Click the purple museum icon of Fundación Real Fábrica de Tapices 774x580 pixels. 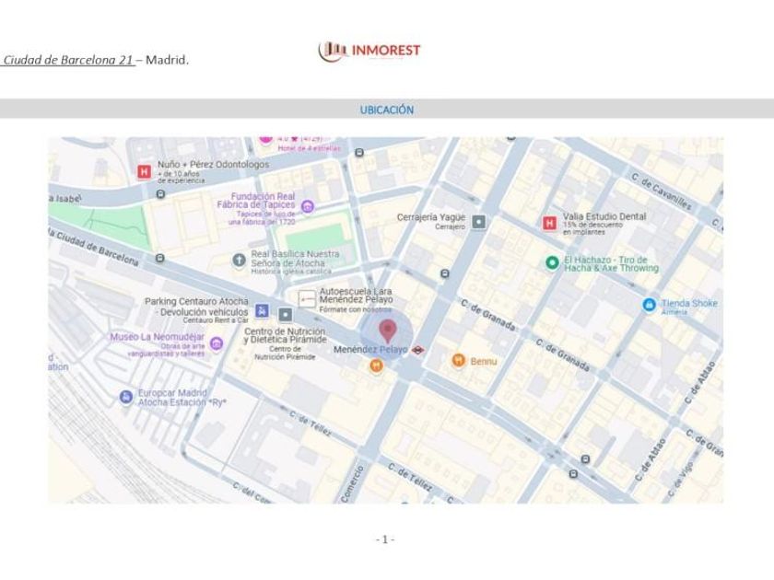[x=308, y=206]
